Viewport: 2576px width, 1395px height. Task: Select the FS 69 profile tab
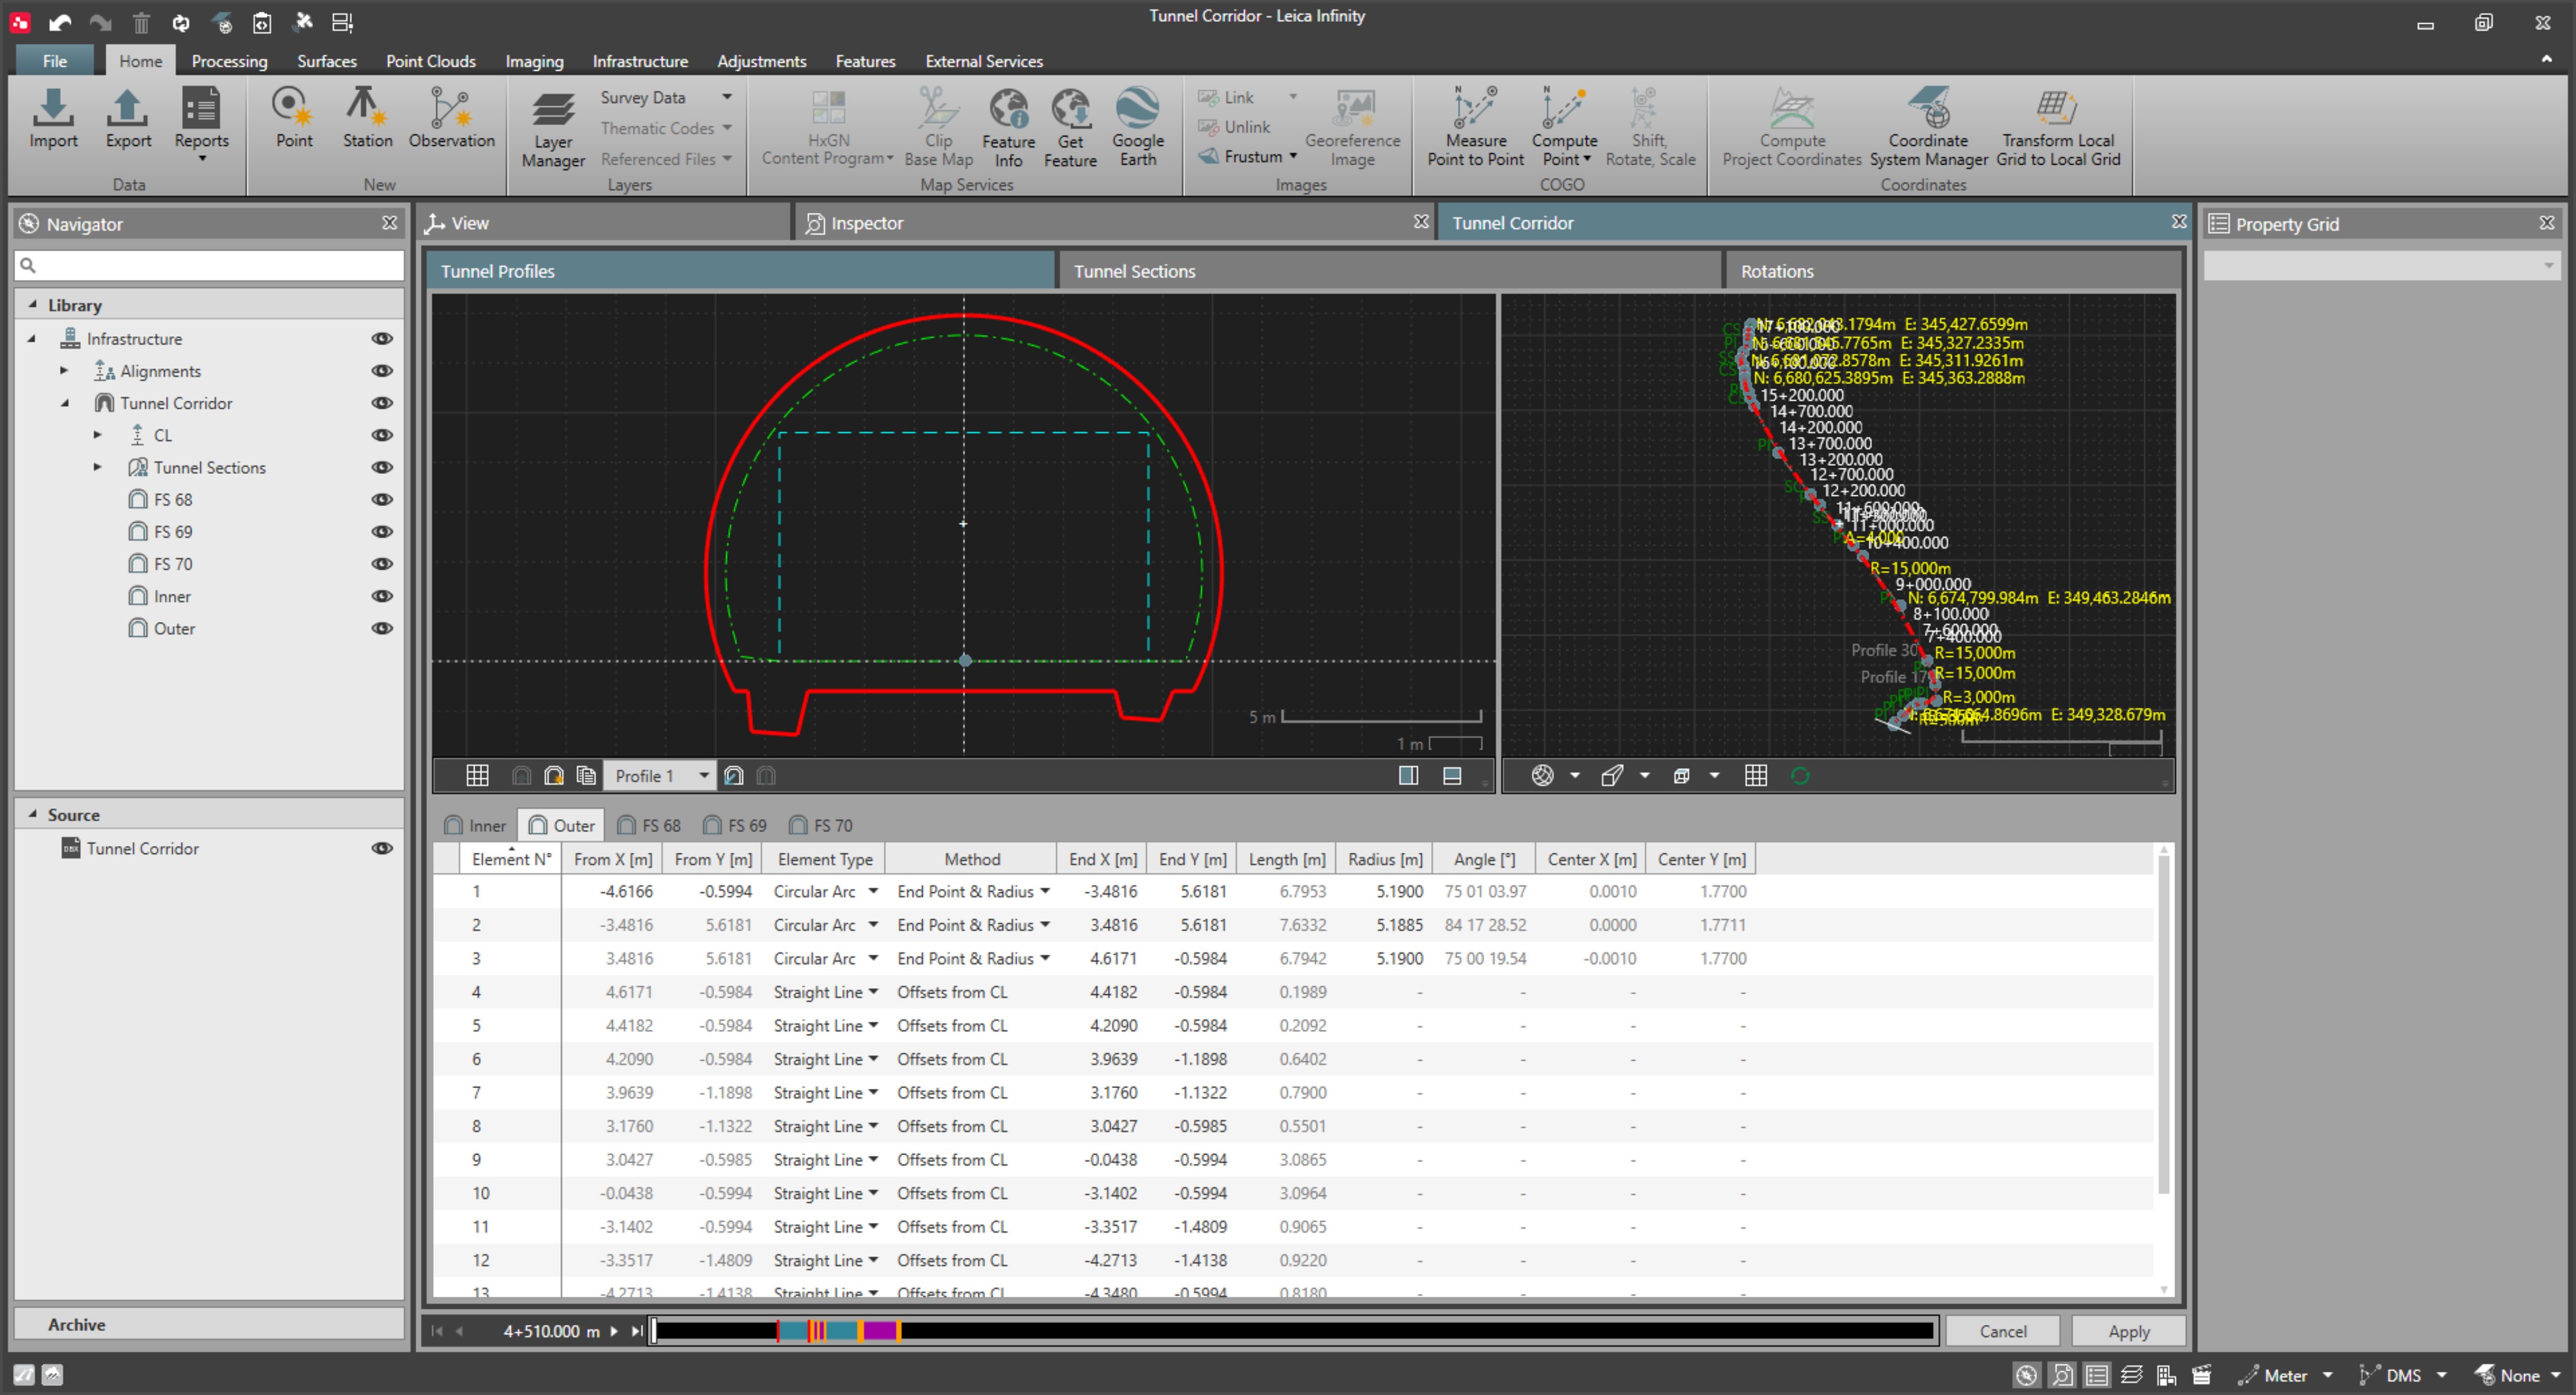[x=735, y=825]
